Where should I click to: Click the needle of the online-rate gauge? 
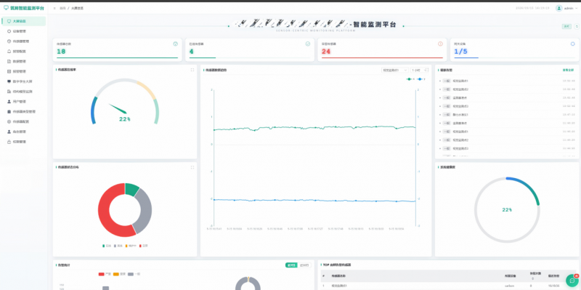click(118, 108)
